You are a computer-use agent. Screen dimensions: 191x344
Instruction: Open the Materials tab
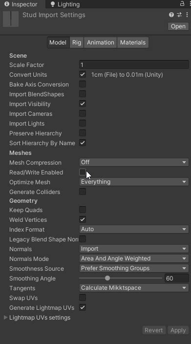pyautogui.click(x=133, y=43)
